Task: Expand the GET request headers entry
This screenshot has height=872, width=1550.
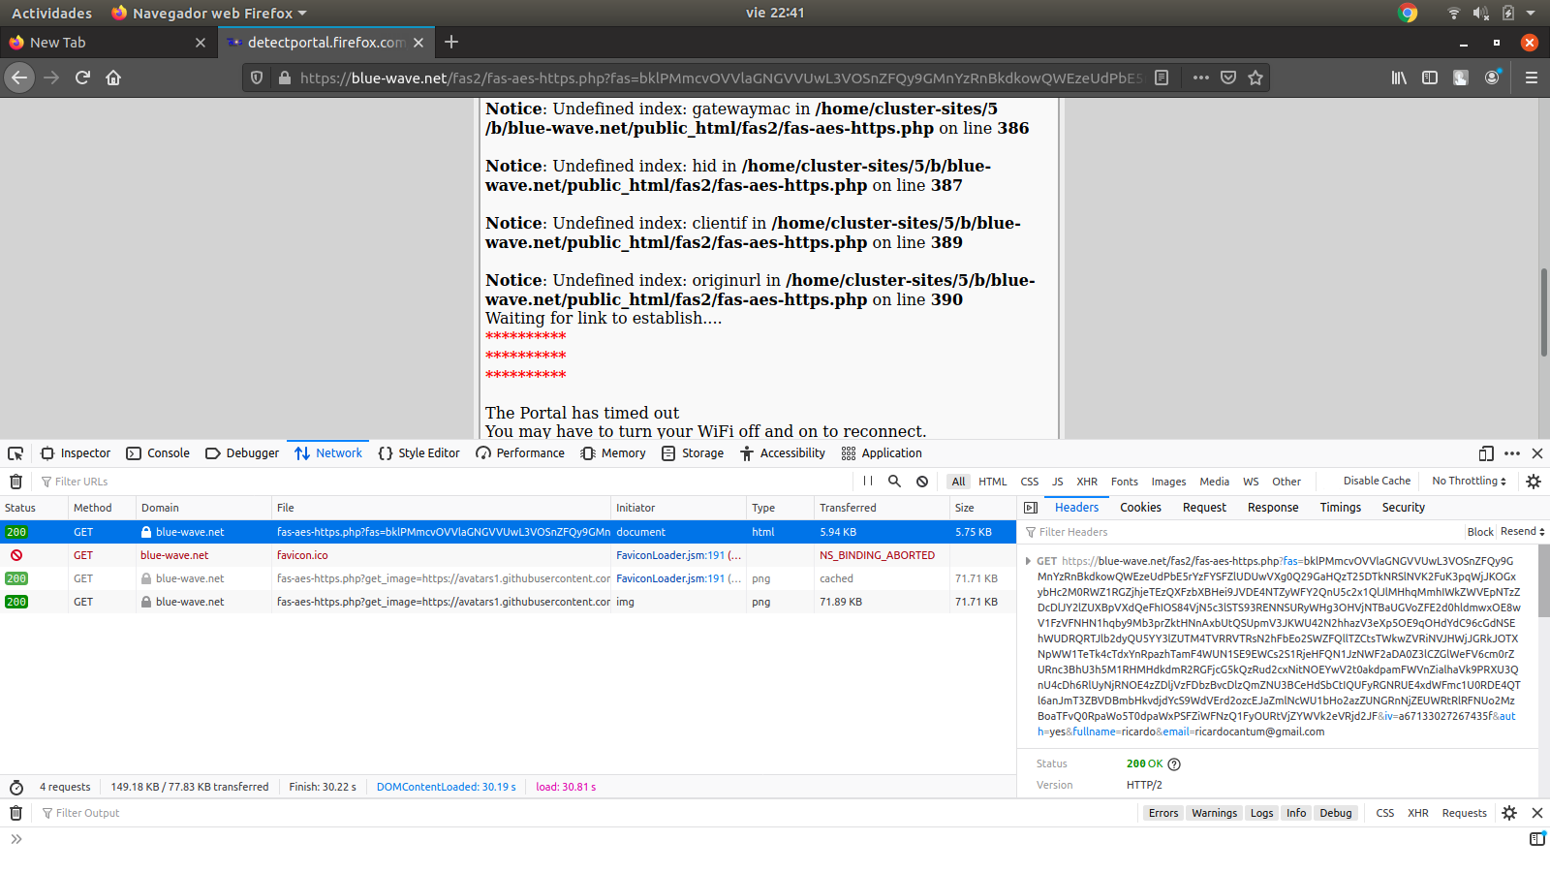Action: (x=1030, y=560)
